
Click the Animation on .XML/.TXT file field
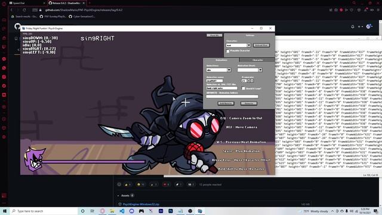tap(221, 88)
